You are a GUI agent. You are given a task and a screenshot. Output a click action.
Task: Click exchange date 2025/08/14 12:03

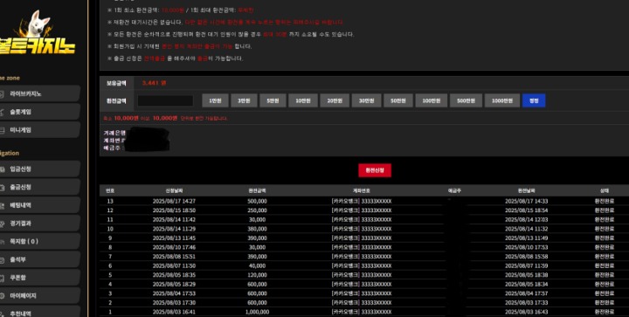point(526,219)
